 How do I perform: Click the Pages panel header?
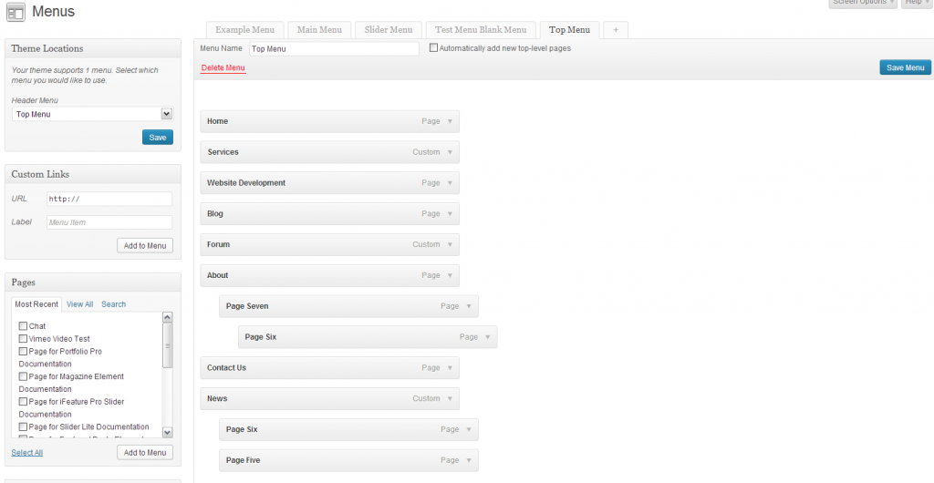[93, 283]
